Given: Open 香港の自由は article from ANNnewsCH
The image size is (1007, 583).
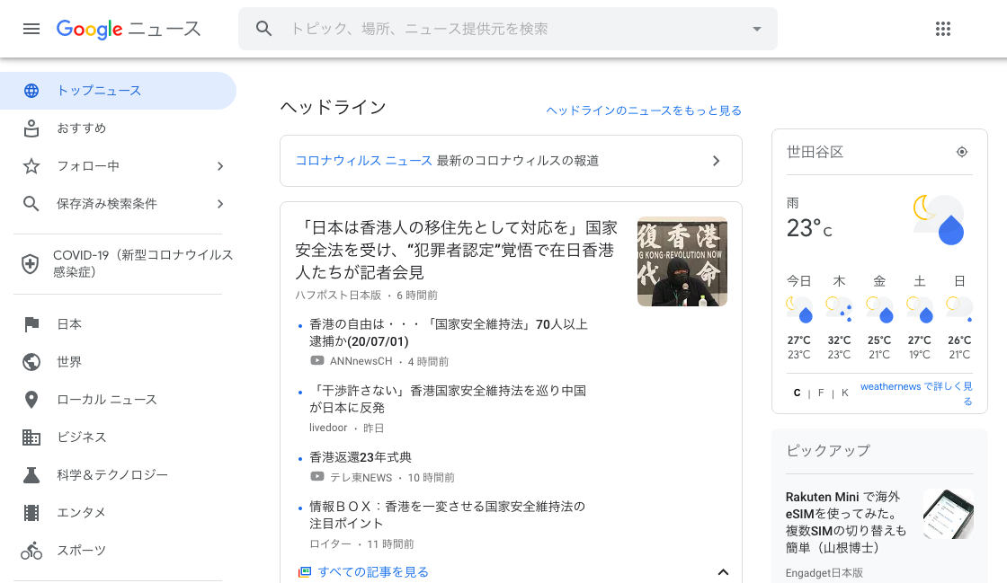Looking at the screenshot, I should [449, 333].
